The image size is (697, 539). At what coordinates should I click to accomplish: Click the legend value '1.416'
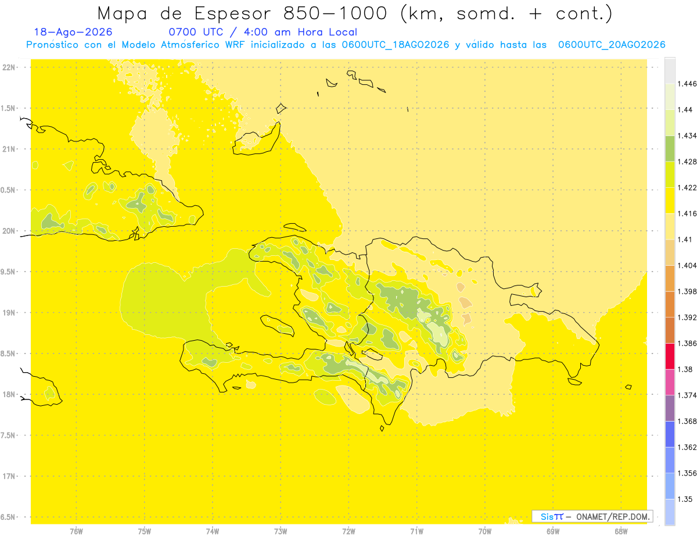pyautogui.click(x=687, y=213)
